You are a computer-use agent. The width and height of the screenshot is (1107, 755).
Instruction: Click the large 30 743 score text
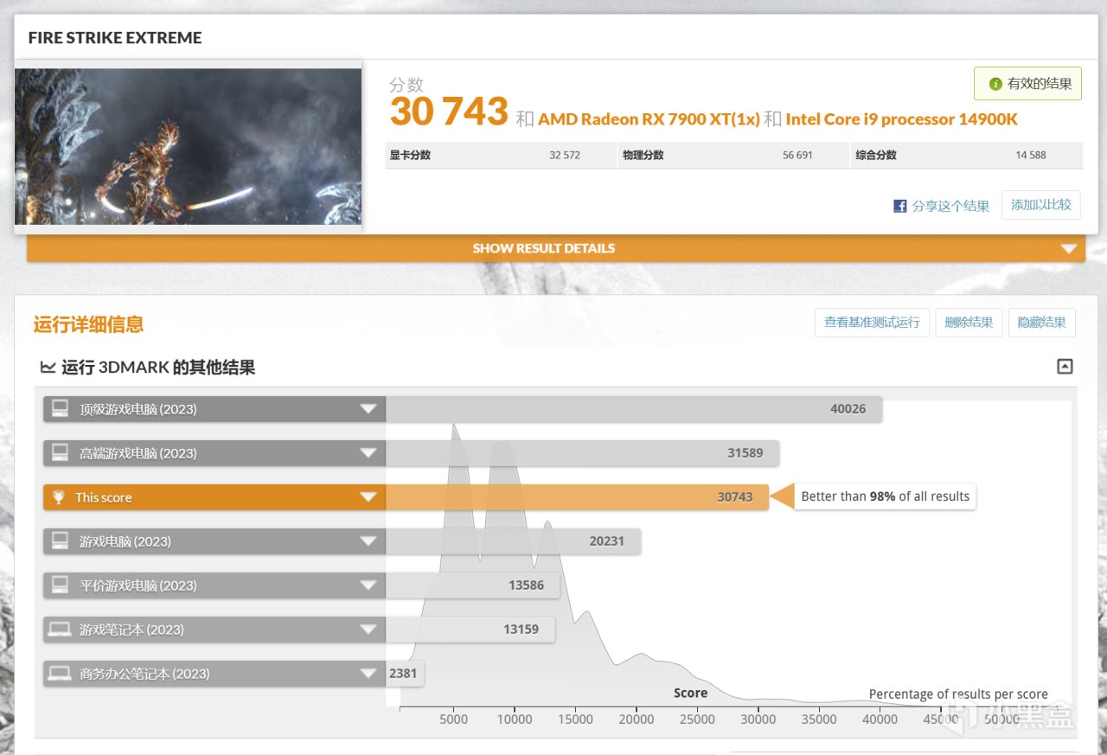pos(449,112)
